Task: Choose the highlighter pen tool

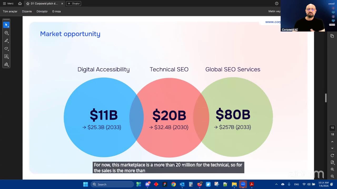Action: [6, 41]
